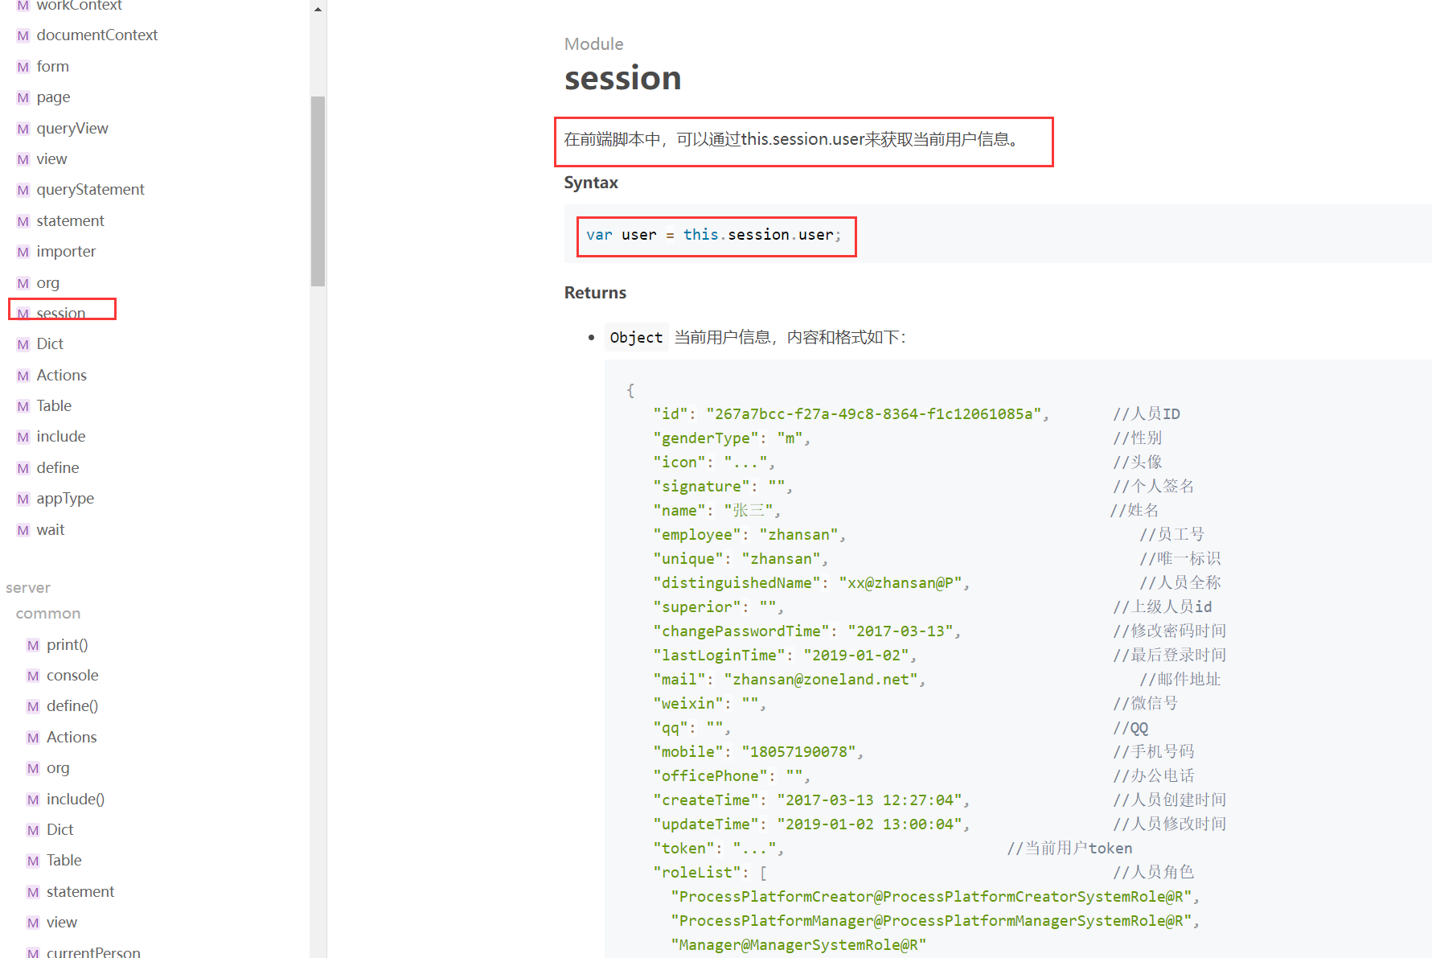
Task: Click the syntax code line for session.user
Action: [713, 235]
